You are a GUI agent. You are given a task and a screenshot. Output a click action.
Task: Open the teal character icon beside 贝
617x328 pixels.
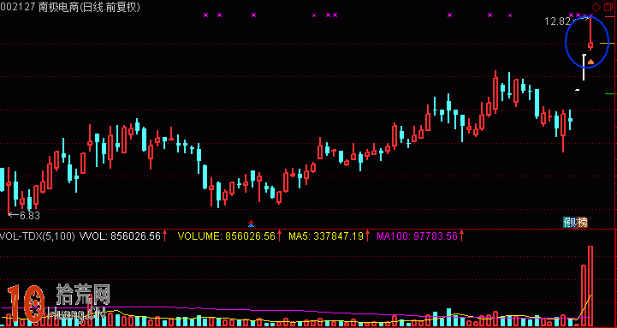tap(567, 222)
